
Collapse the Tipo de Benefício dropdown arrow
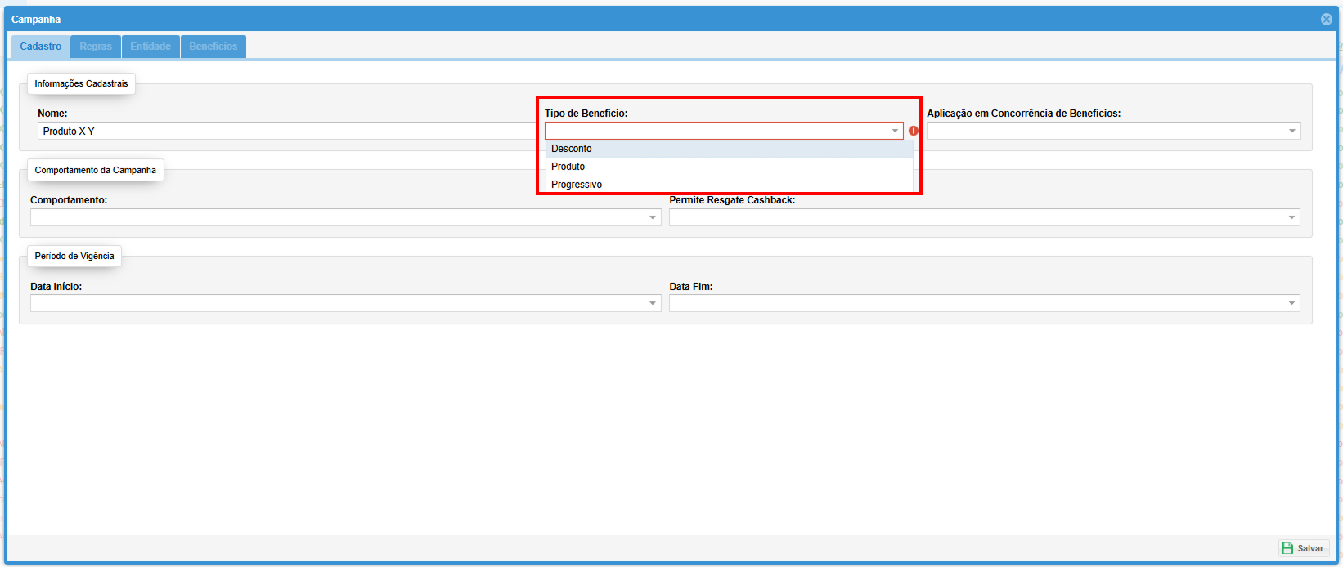(x=895, y=131)
